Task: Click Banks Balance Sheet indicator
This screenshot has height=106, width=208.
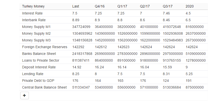Action: [x=39, y=54]
